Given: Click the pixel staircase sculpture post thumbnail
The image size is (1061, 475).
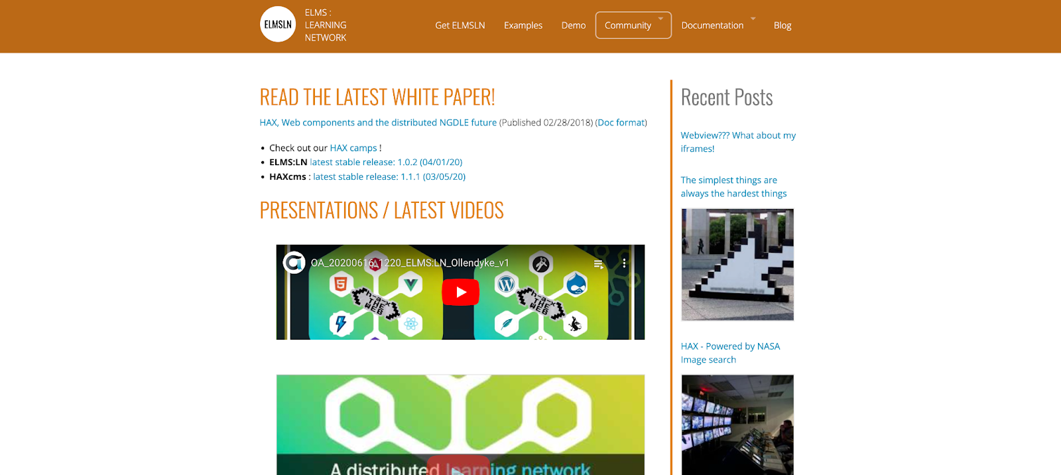Looking at the screenshot, I should tap(737, 265).
